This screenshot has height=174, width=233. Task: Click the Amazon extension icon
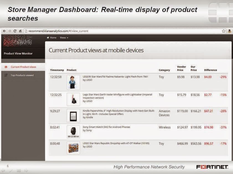pyautogui.click(x=230, y=31)
